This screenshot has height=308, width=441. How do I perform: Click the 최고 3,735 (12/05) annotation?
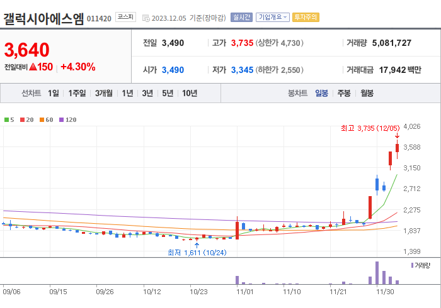pyautogui.click(x=370, y=128)
